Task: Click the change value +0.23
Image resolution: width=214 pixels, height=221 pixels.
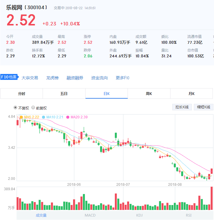Action: coord(49,24)
